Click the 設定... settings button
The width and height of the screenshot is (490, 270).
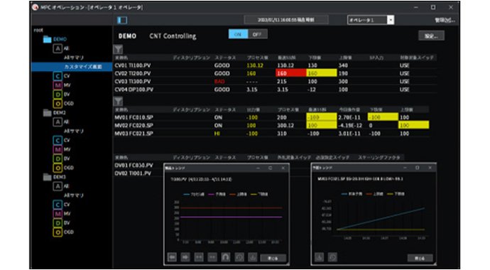[431, 36]
